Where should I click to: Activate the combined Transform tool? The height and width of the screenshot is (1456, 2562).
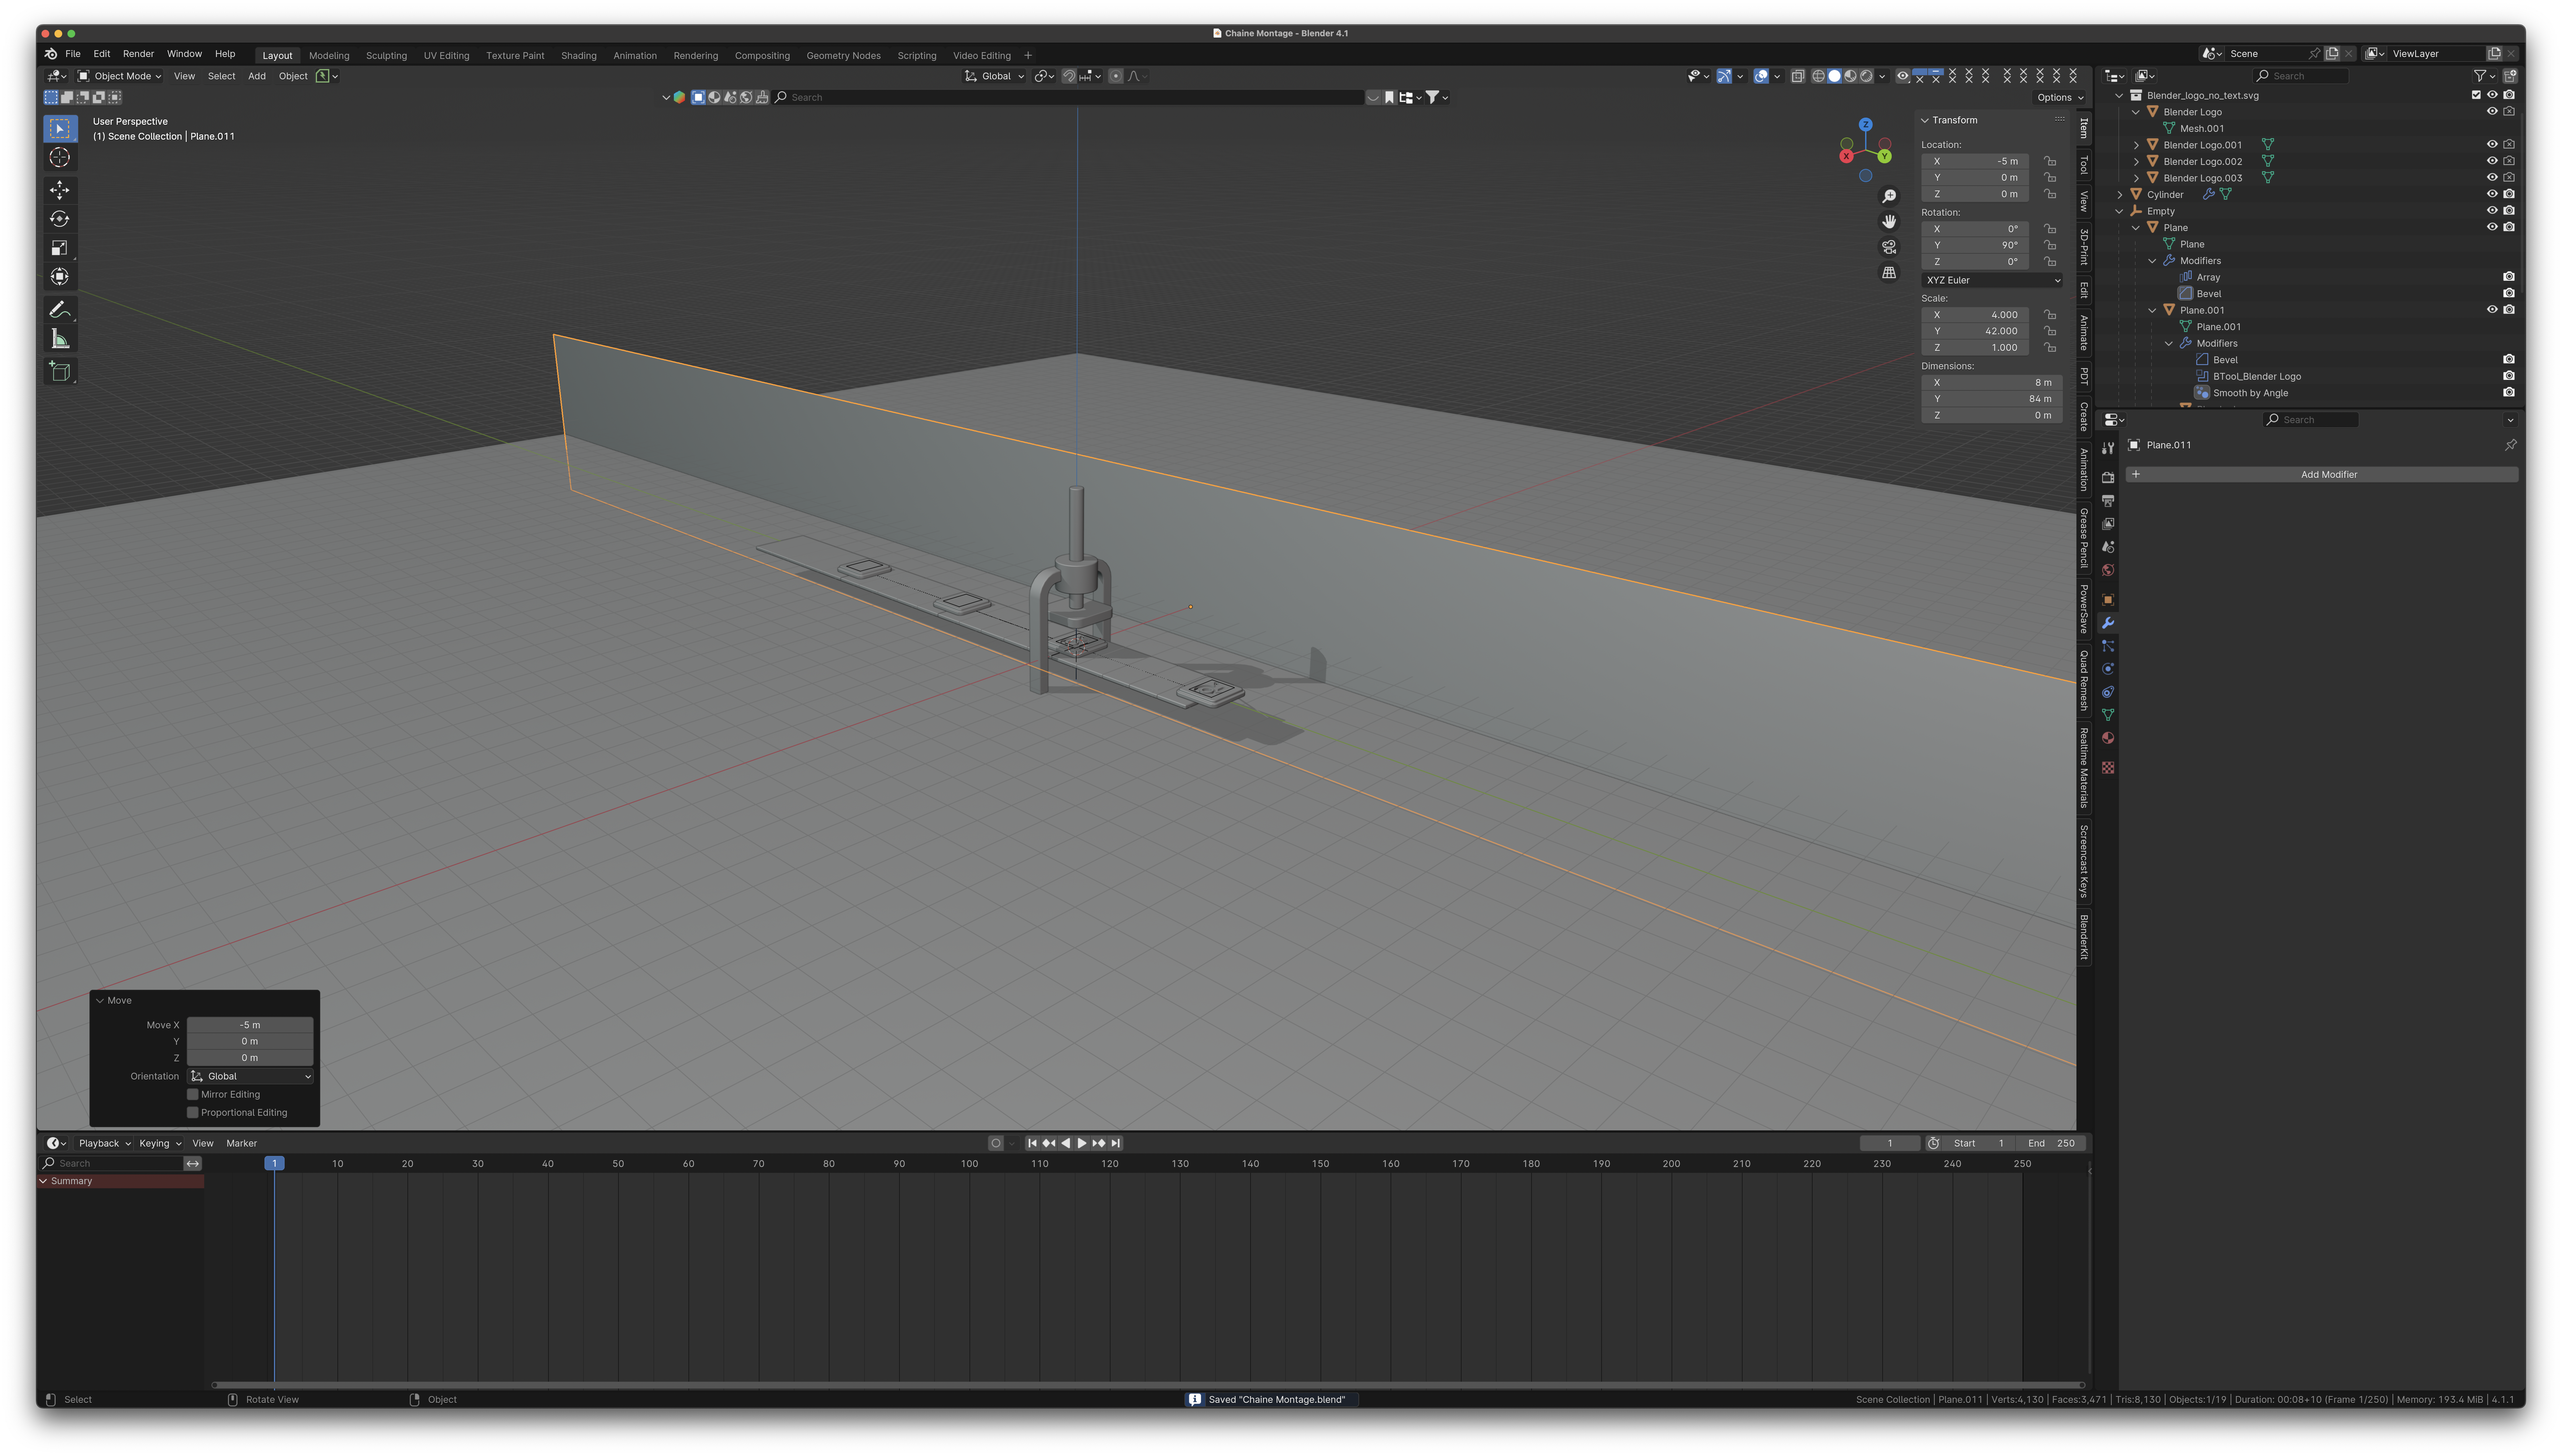click(x=60, y=277)
